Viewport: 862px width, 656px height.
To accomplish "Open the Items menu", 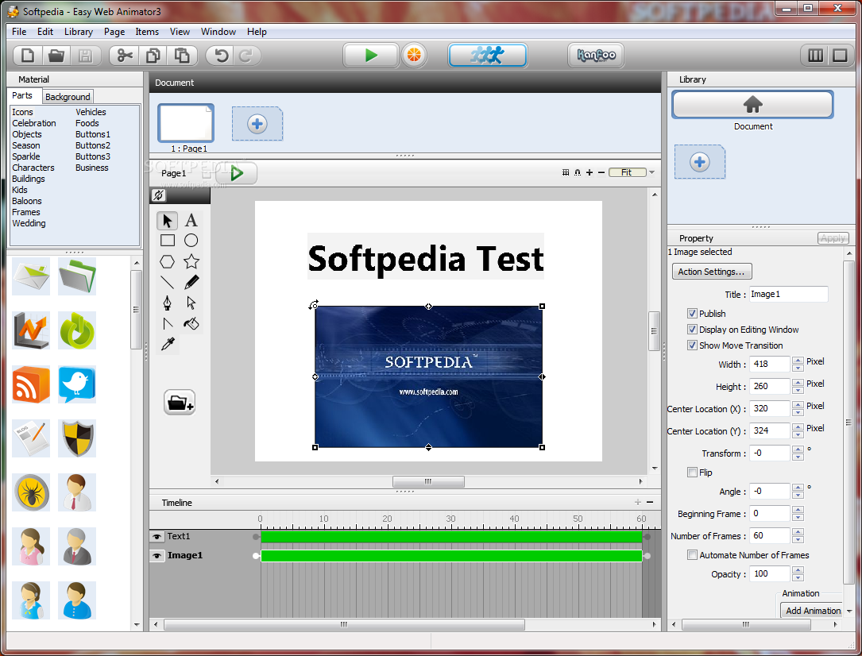I will coord(147,31).
